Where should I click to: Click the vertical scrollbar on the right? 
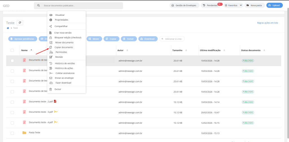coord(287,42)
